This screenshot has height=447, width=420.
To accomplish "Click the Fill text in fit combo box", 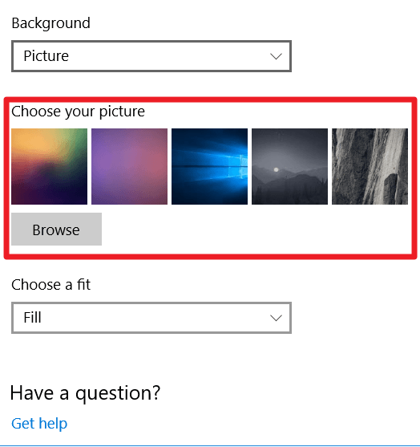I will (x=32, y=317).
